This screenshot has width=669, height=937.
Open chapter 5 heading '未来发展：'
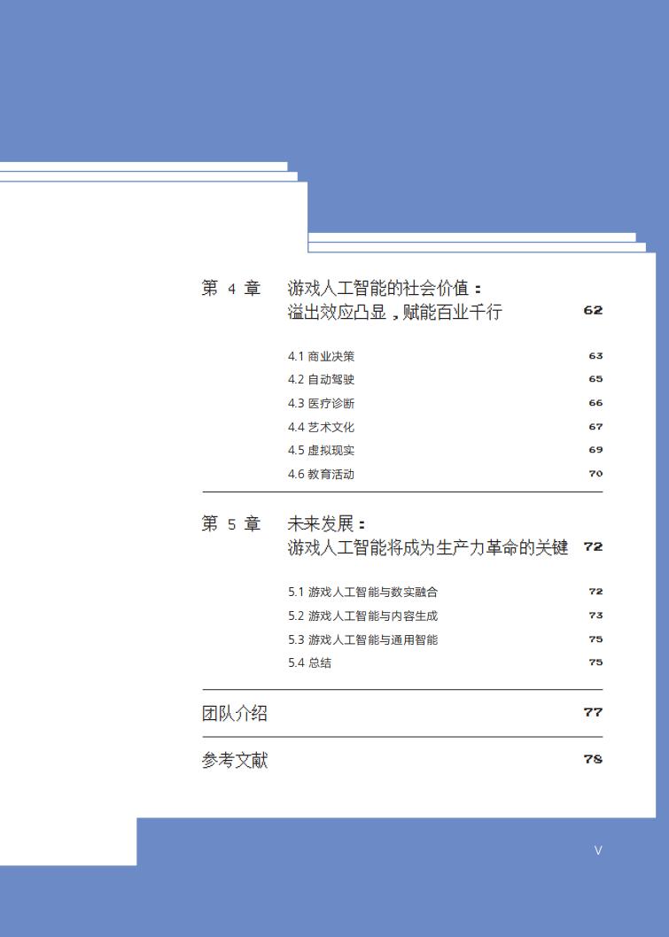tap(326, 524)
